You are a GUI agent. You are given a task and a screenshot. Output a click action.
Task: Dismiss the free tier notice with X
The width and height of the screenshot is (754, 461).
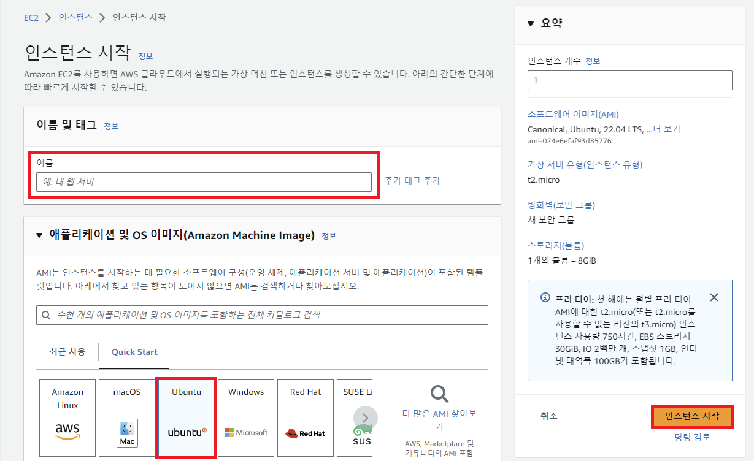point(714,297)
